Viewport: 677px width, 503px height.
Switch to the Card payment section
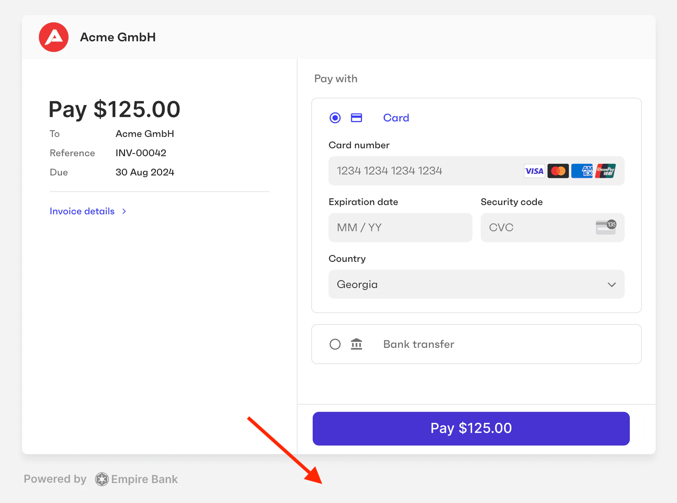[396, 118]
